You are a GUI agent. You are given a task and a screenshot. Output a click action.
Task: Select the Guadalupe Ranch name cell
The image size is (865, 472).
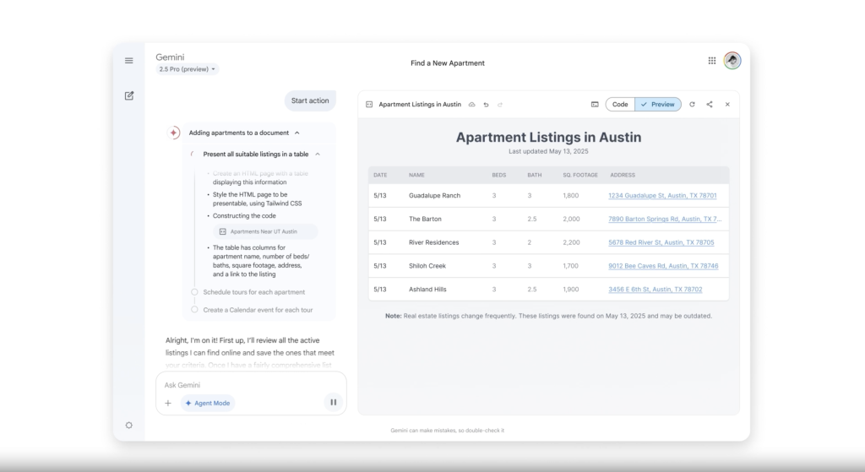(x=435, y=196)
